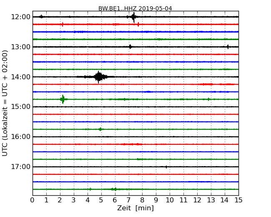The height and width of the screenshot is (217, 271).
Task: Select the event near minute 7 on the 13:00 trace
Action: click(130, 47)
